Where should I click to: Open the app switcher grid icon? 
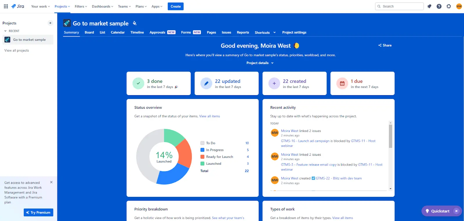coord(6,6)
